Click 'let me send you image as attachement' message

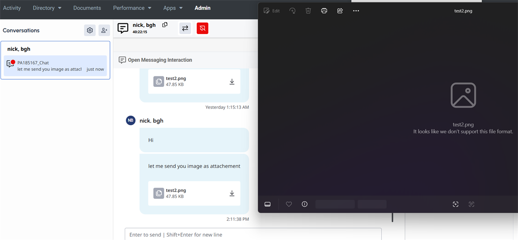(x=194, y=166)
